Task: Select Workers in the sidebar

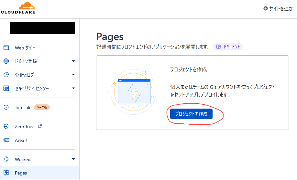Action: point(23,159)
